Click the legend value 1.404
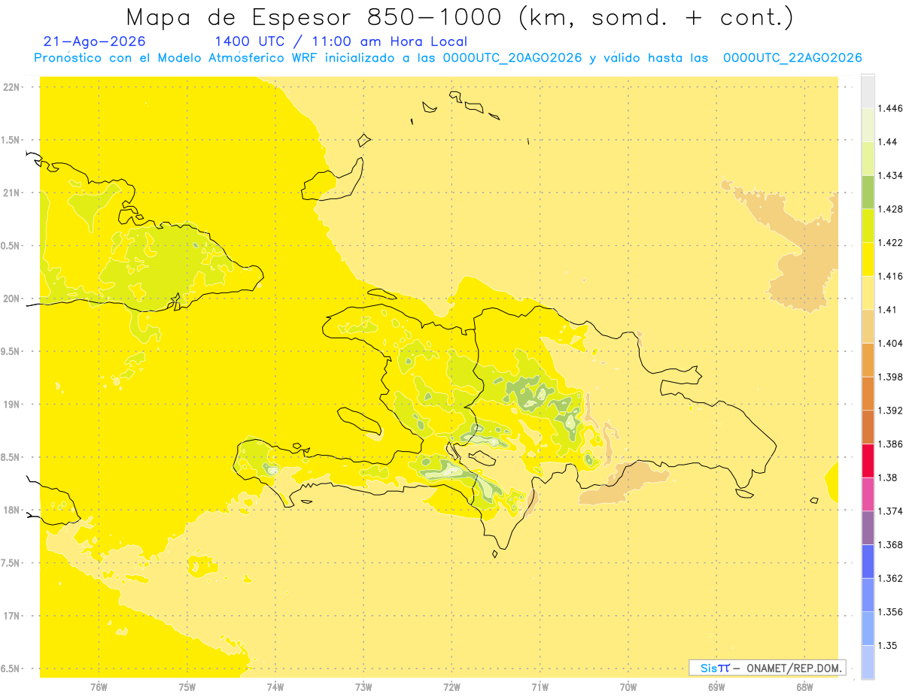The image size is (903, 697). 889,343
